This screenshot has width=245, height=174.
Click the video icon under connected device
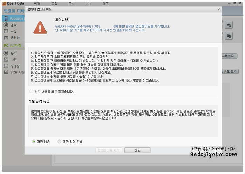click(6, 38)
